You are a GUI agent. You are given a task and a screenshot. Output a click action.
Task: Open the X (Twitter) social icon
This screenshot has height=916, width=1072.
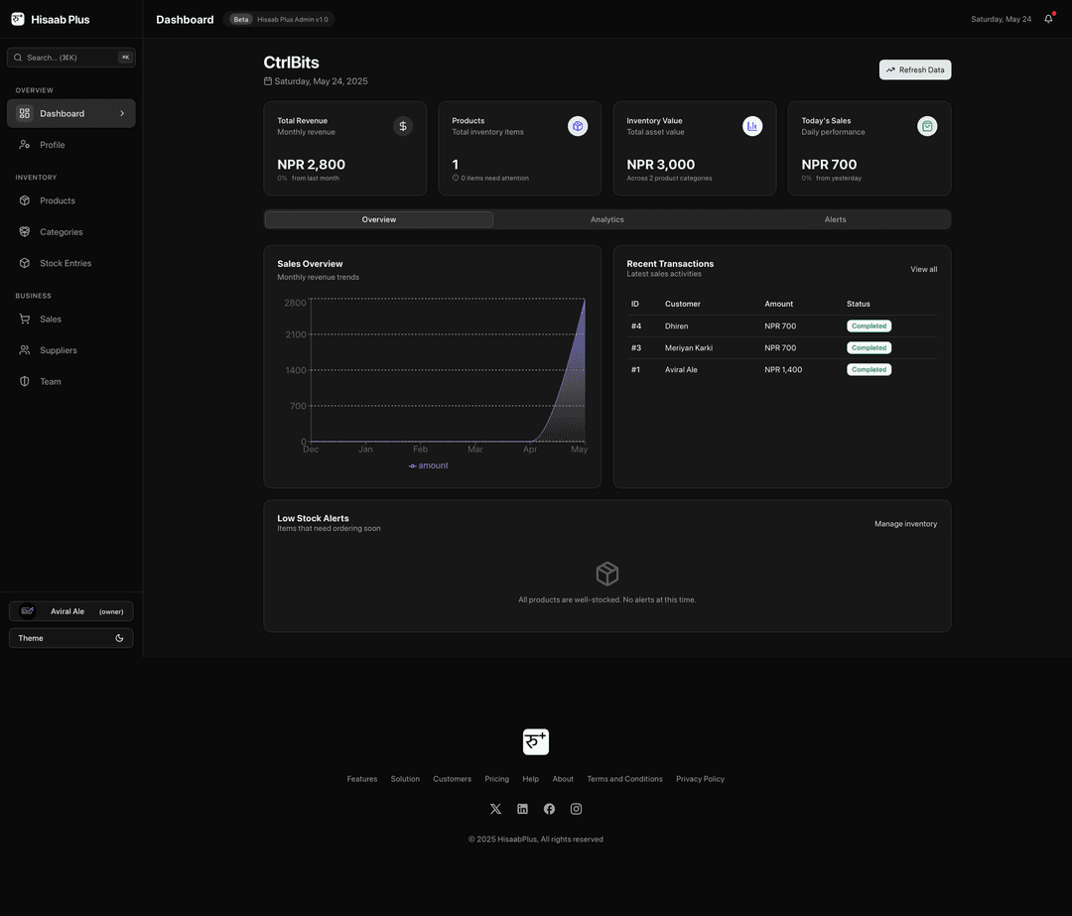495,809
